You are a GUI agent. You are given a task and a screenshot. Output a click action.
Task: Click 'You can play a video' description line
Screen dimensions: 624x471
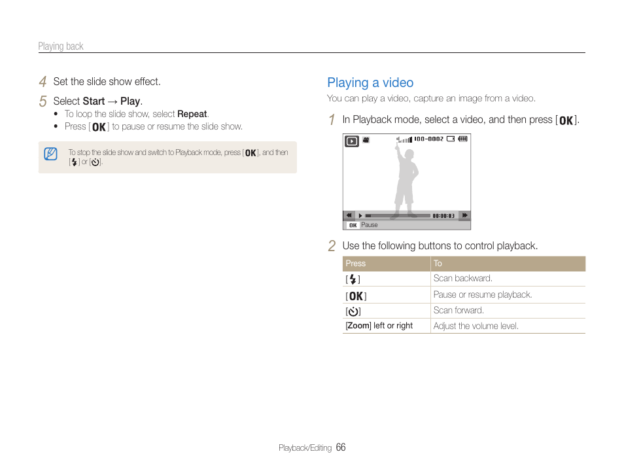point(431,98)
